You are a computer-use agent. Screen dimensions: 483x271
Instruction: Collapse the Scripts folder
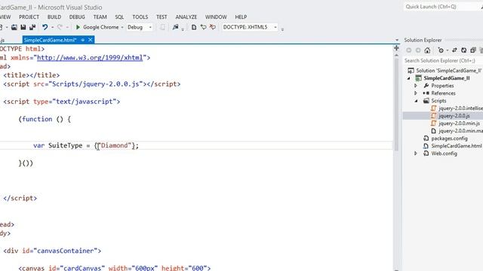(416, 101)
